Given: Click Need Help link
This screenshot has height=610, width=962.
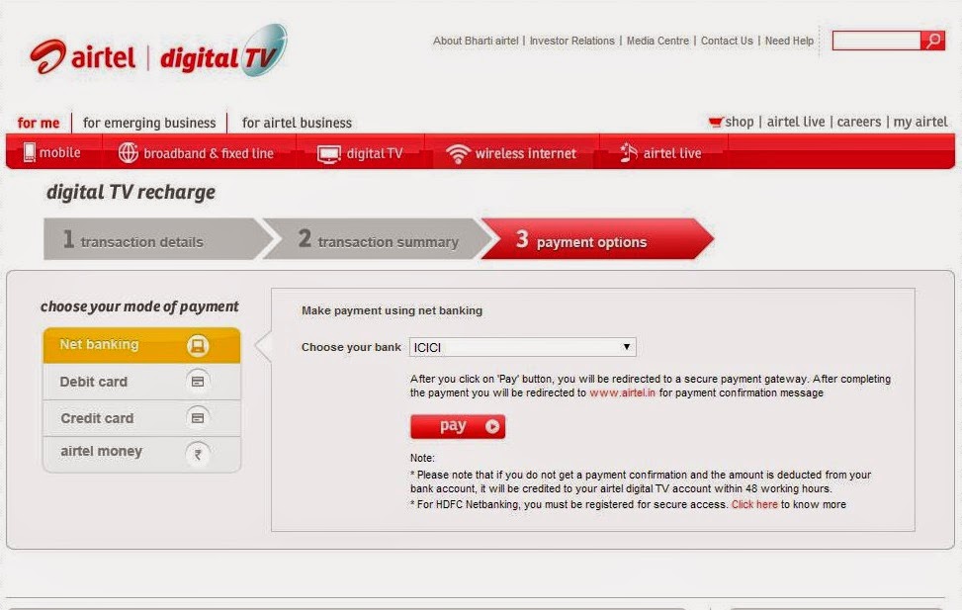Looking at the screenshot, I should pos(789,41).
